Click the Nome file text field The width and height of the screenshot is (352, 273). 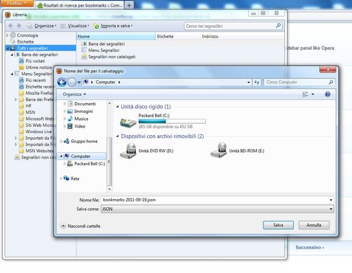click(215, 200)
